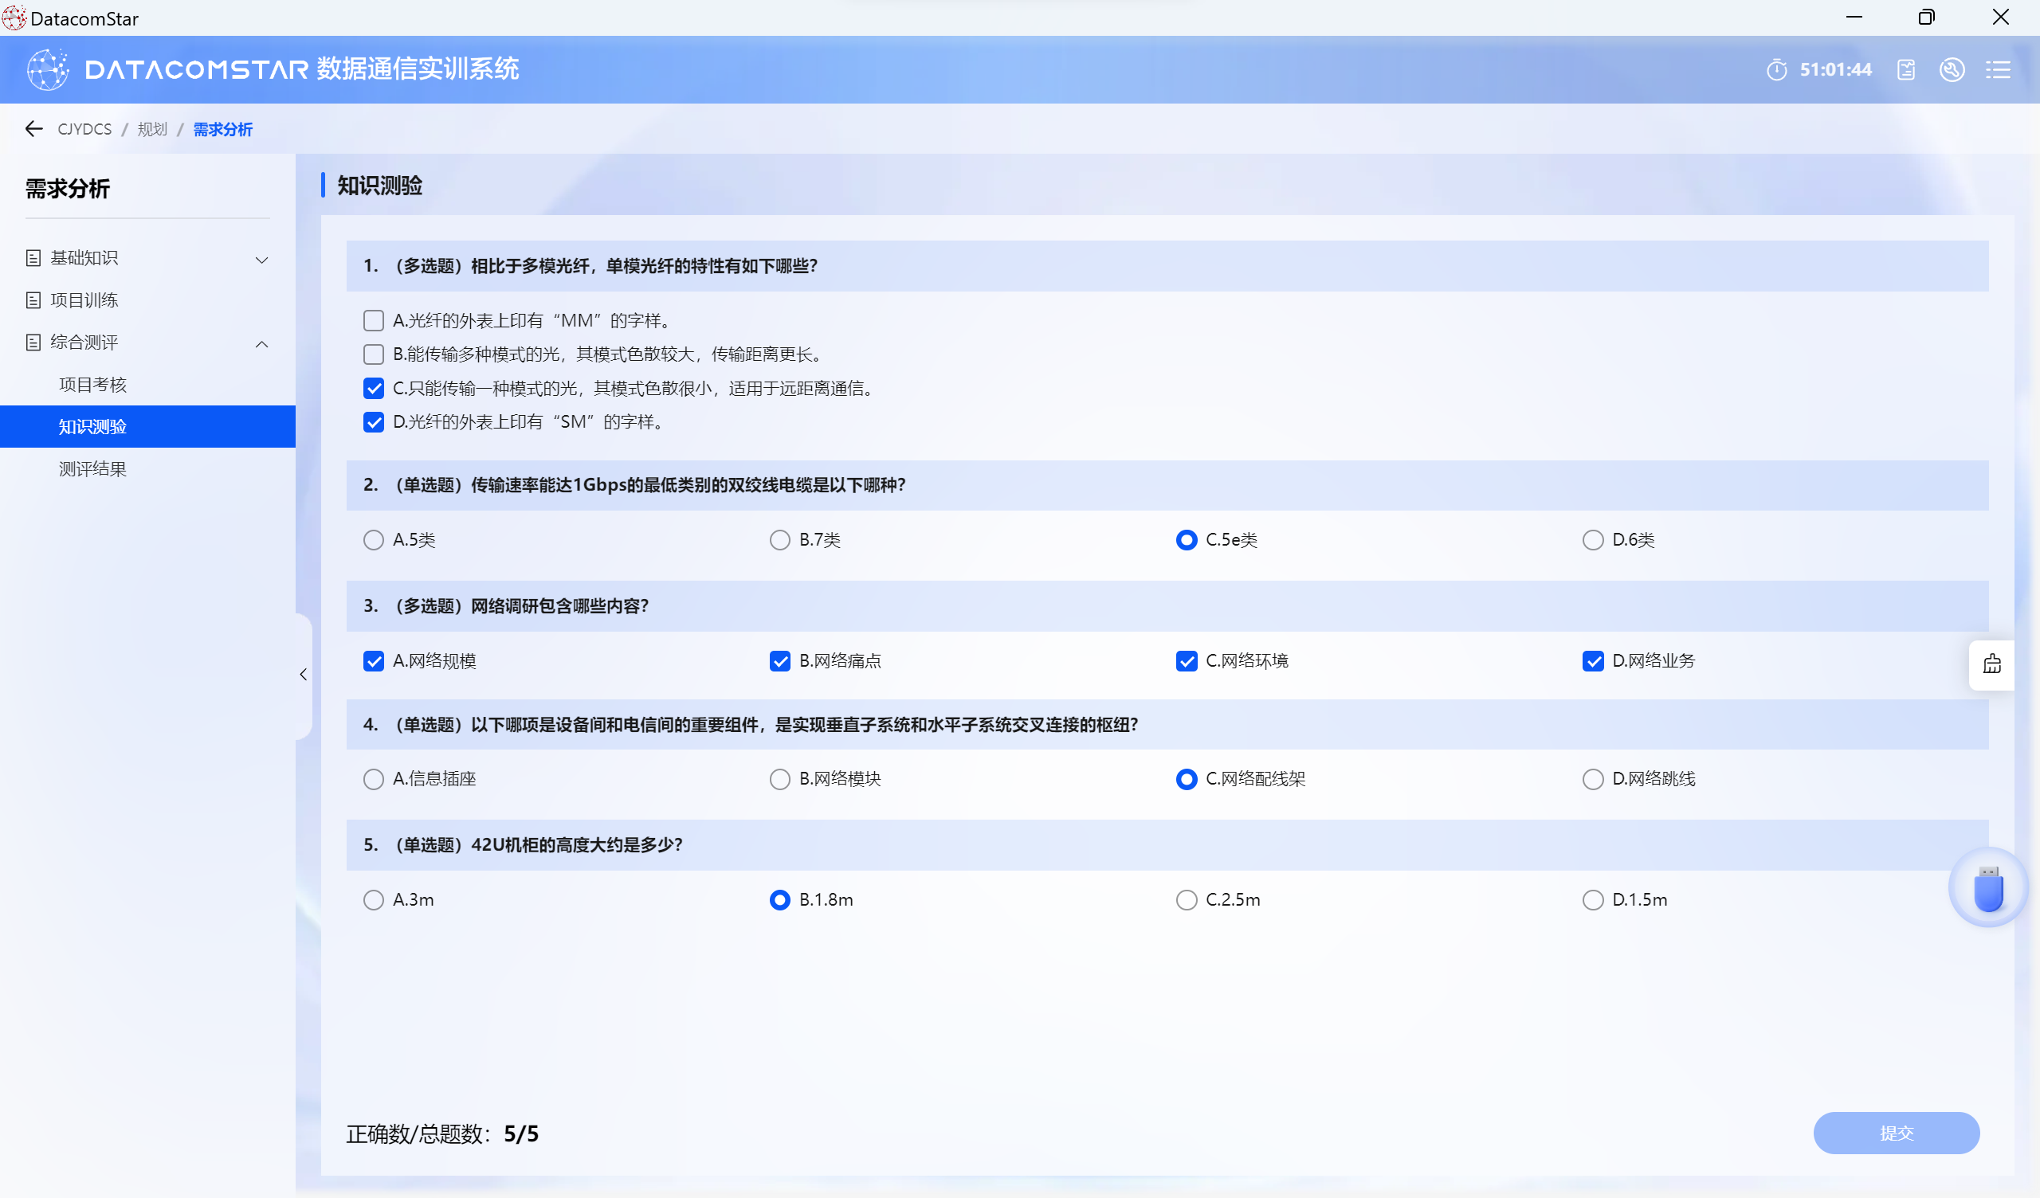Viewport: 2040px width, 1198px height.
Task: Click the 提交 submit button
Action: coord(1896,1133)
